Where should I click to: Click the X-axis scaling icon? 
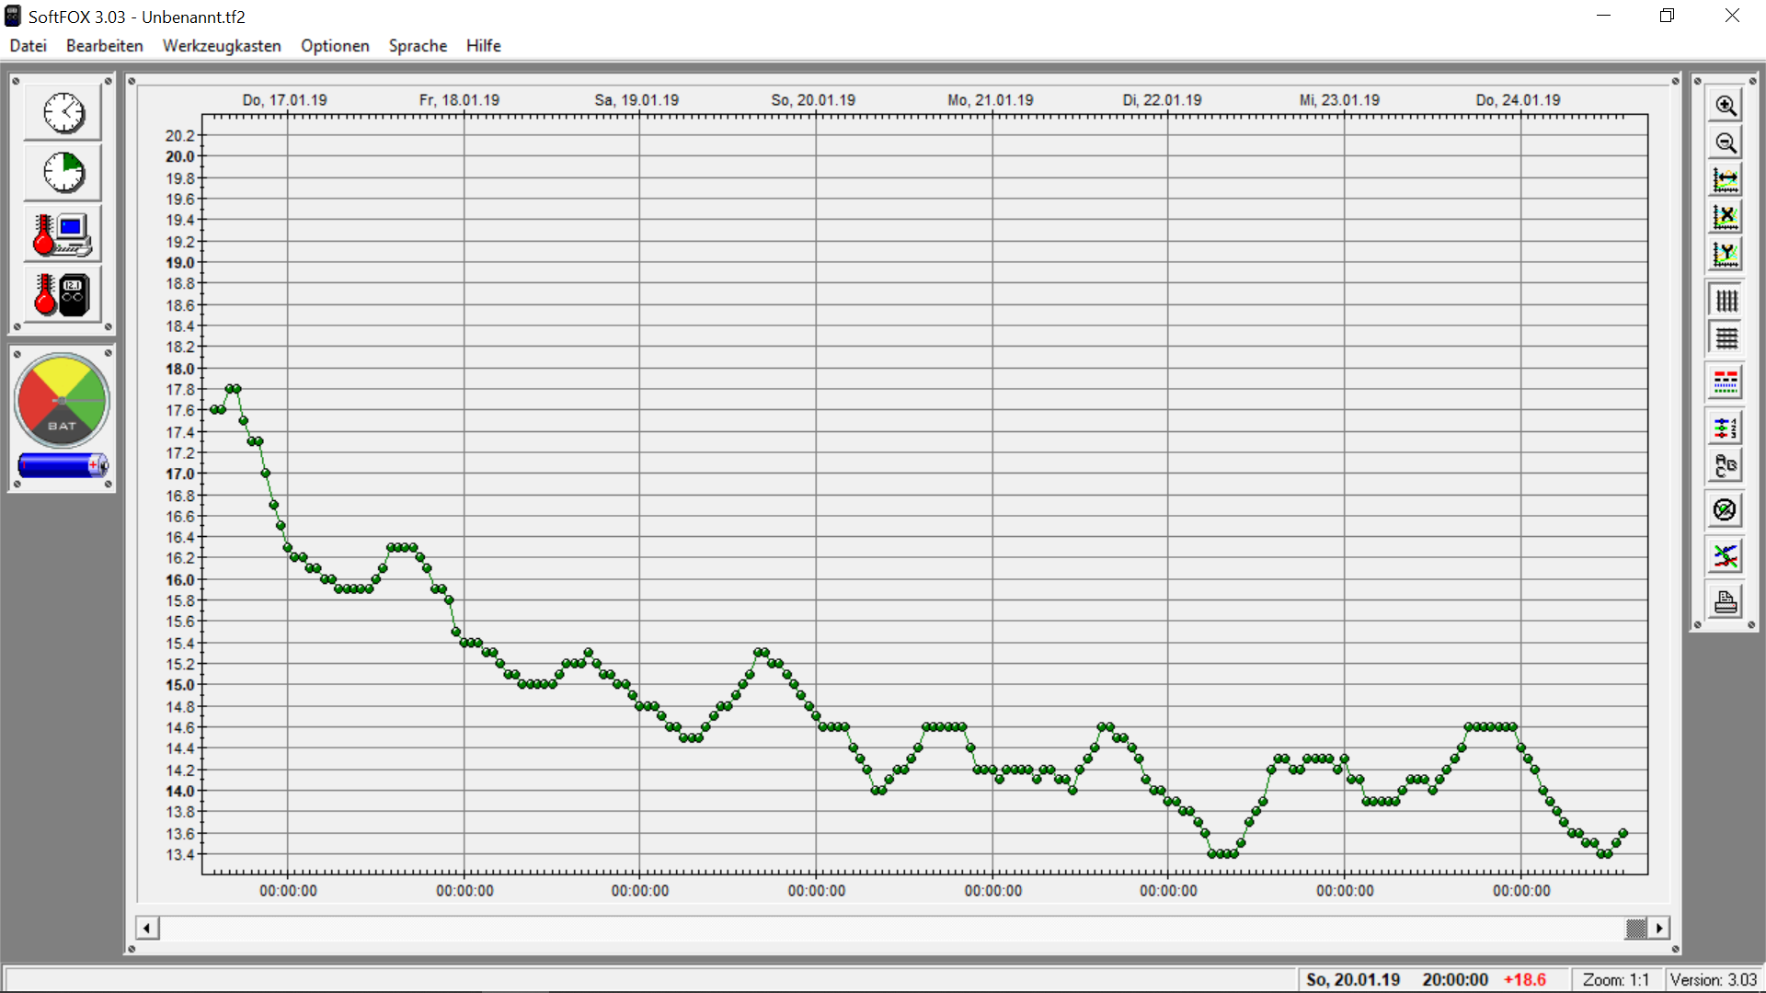1726,217
